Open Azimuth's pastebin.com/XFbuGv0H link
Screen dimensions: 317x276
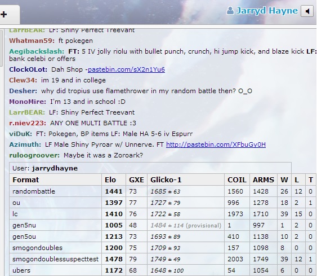[x=216, y=144]
